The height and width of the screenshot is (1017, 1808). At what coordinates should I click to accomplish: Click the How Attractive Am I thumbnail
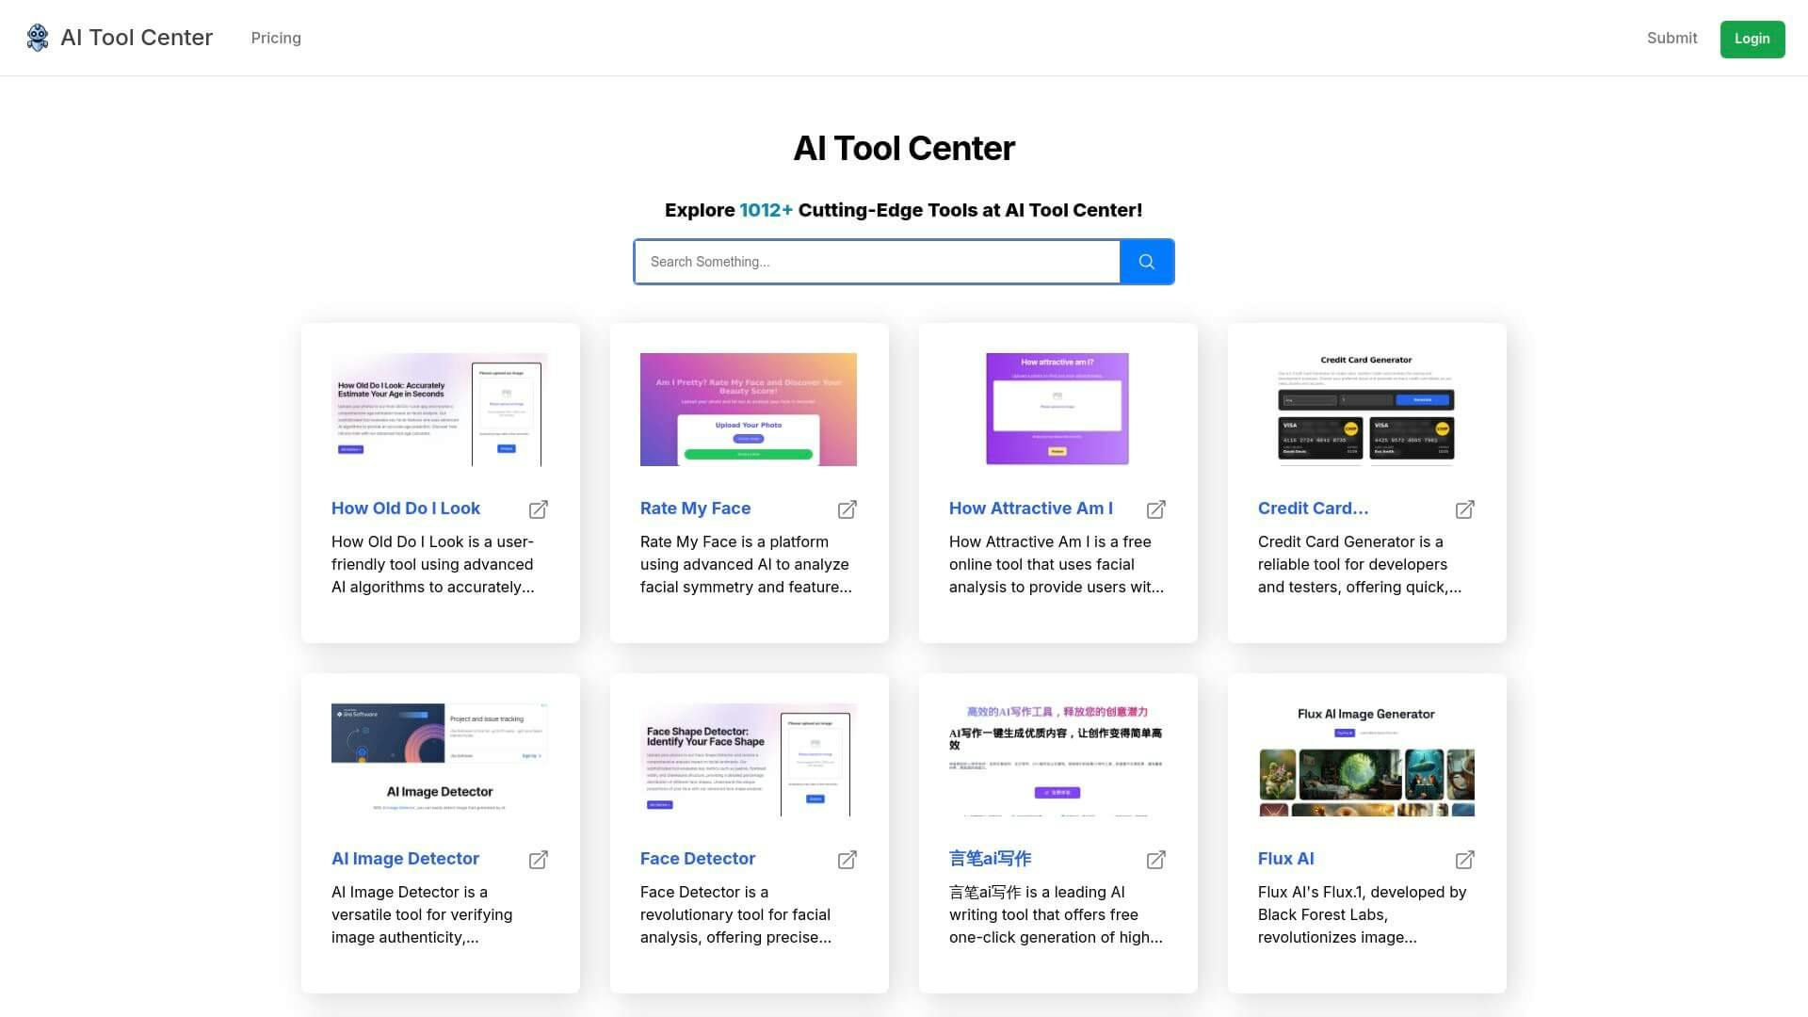click(1057, 410)
